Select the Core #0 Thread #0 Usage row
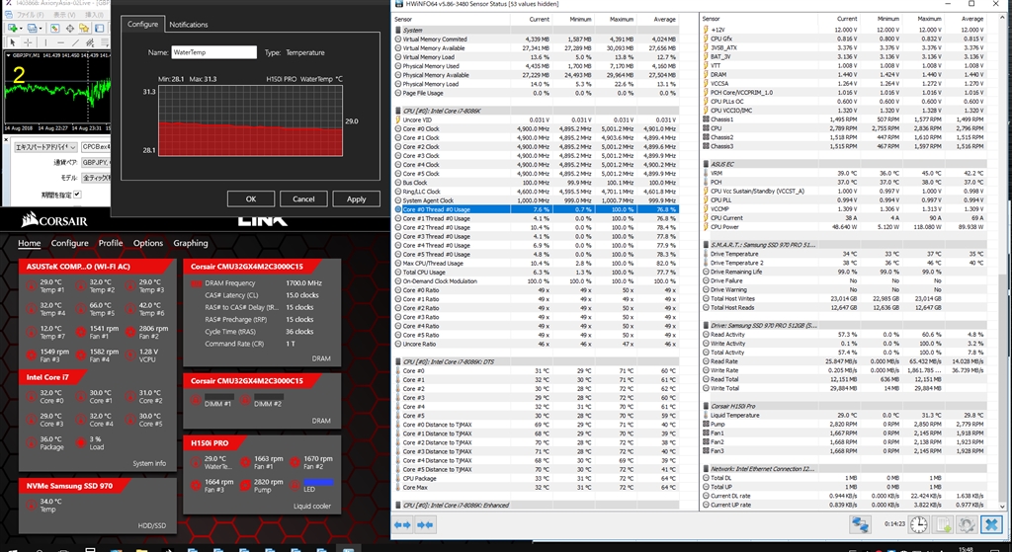1012x552 pixels. pyautogui.click(x=535, y=209)
